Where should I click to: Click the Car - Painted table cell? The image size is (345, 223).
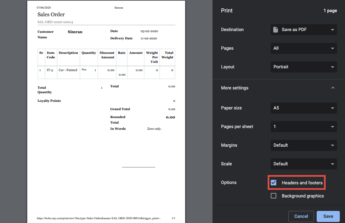coord(68,70)
